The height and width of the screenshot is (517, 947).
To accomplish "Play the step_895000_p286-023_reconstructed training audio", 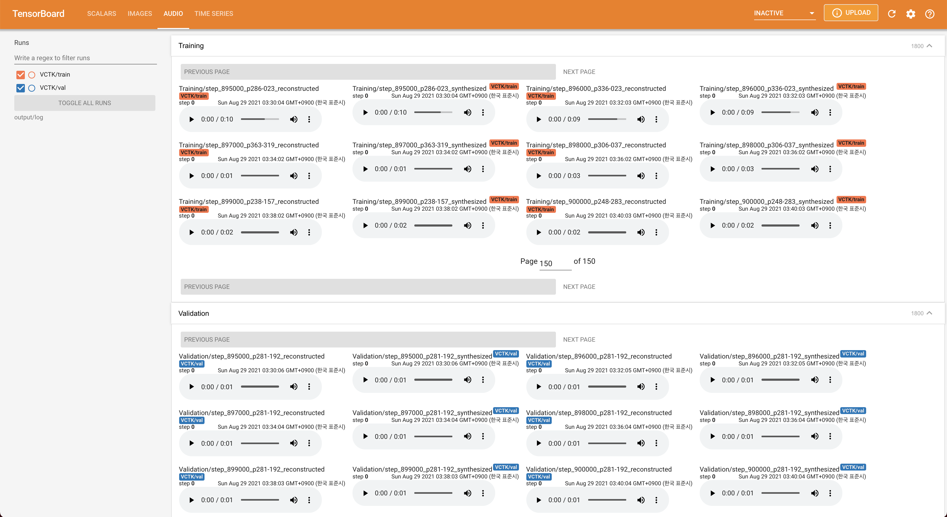I will (192, 119).
